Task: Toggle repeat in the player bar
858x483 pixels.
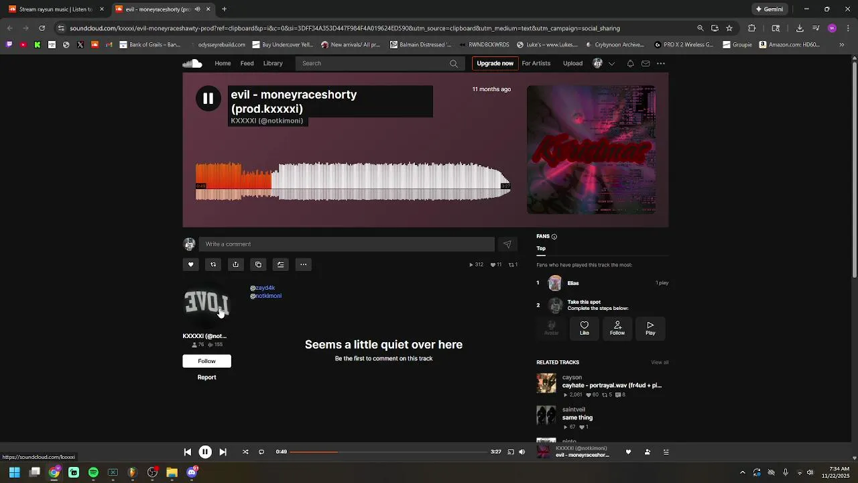Action: pyautogui.click(x=261, y=452)
